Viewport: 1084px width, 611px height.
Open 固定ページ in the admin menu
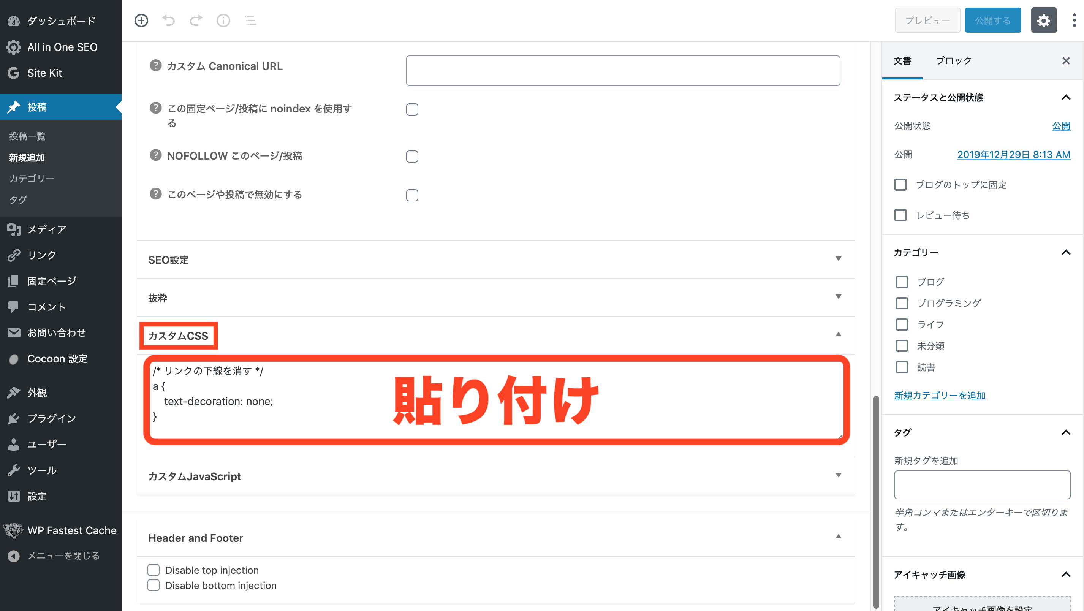tap(60, 281)
